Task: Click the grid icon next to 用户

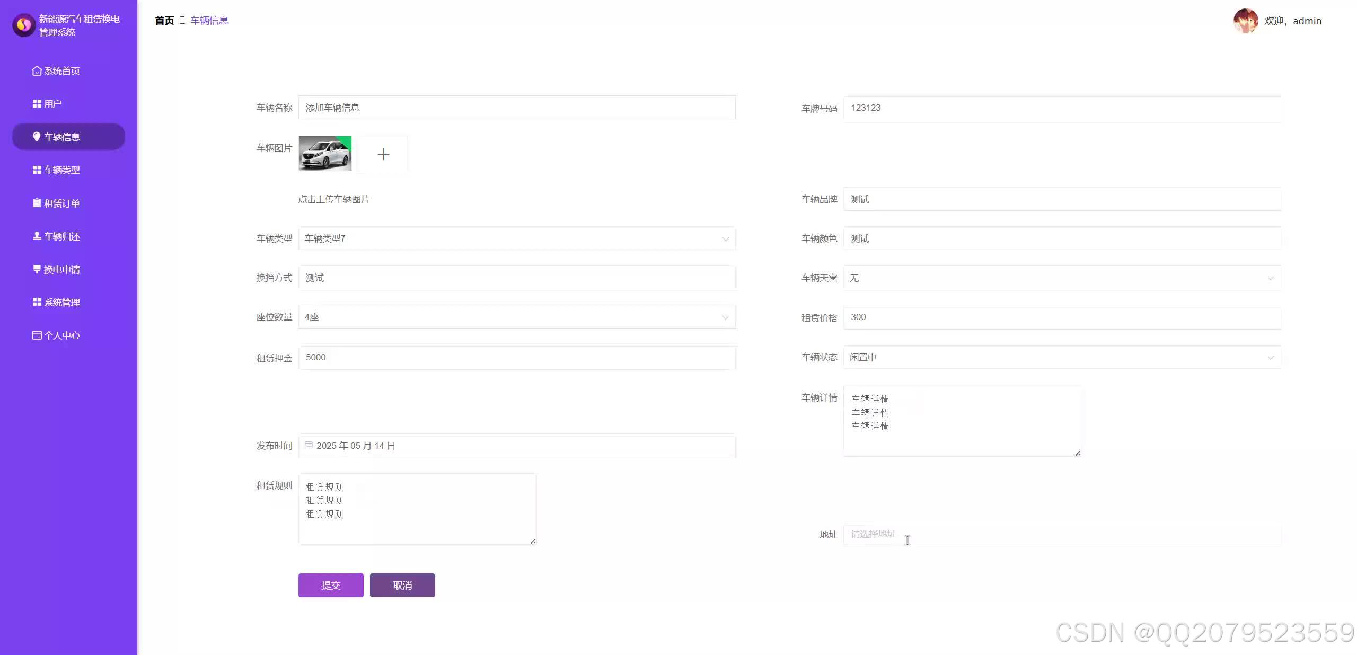Action: 37,104
